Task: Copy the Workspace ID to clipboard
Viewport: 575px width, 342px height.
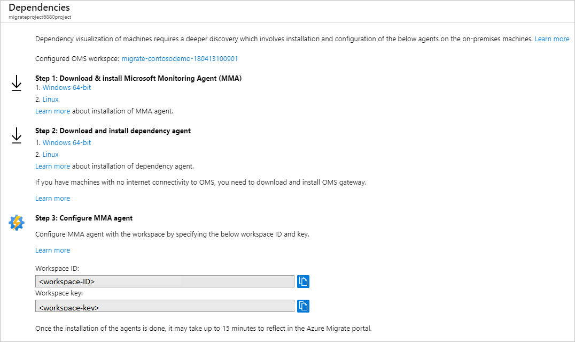Action: 304,282
